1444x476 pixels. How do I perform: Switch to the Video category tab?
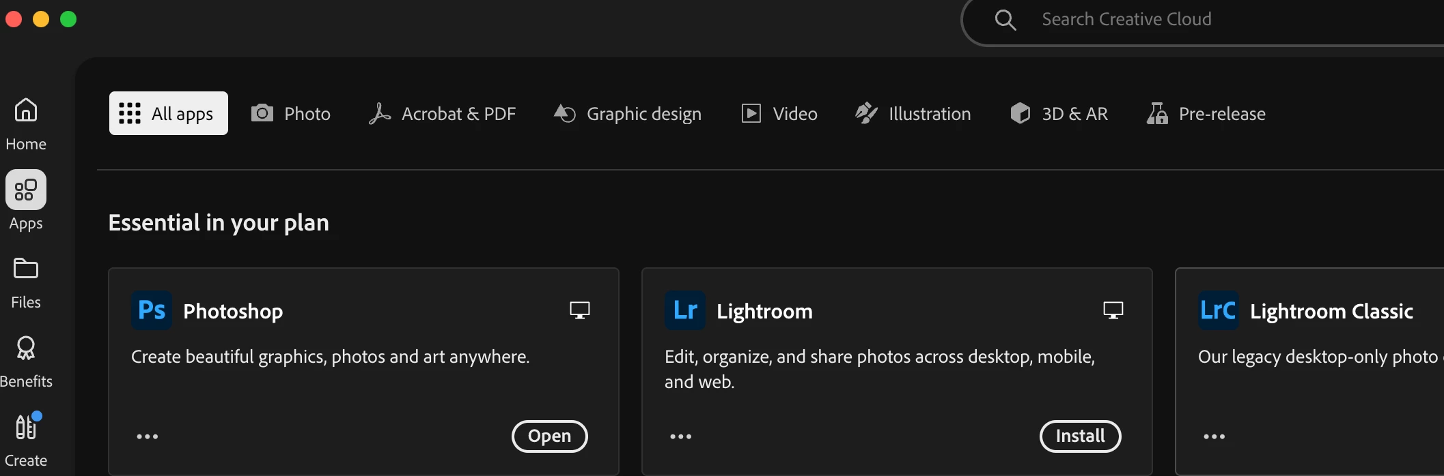(x=779, y=113)
